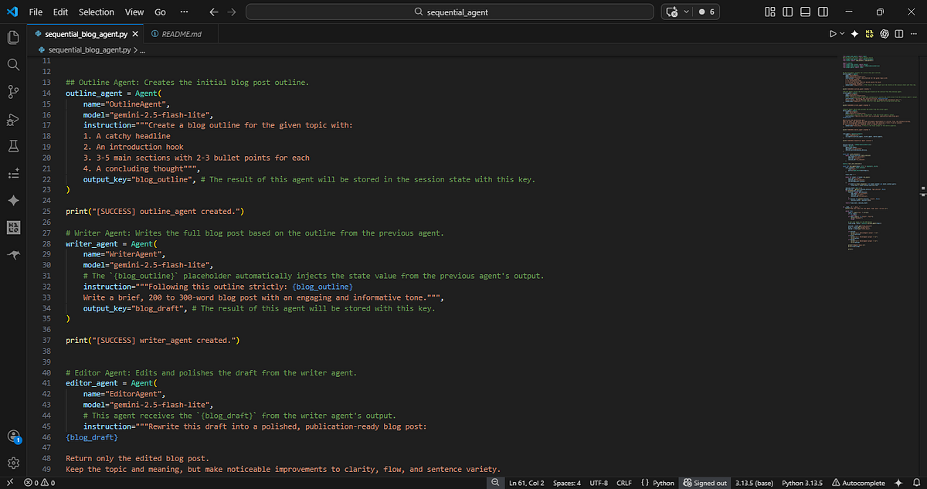Open More Actions ellipsis in editor toolbar
This screenshot has width=927, height=489.
(x=915, y=34)
